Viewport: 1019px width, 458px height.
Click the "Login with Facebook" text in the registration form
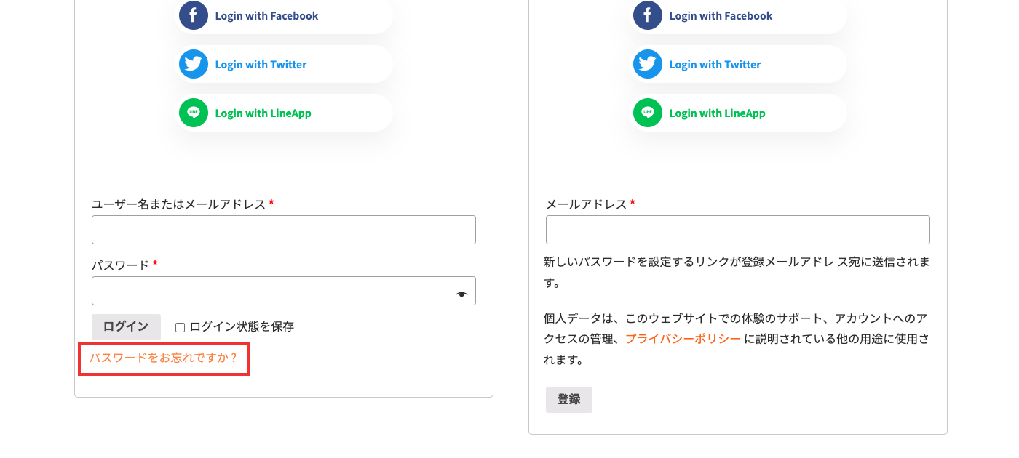[x=721, y=15]
